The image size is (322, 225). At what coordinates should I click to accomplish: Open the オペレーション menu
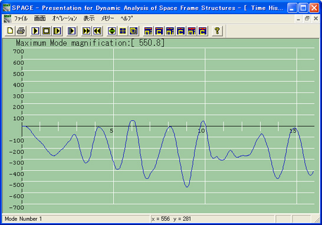[x=64, y=19]
